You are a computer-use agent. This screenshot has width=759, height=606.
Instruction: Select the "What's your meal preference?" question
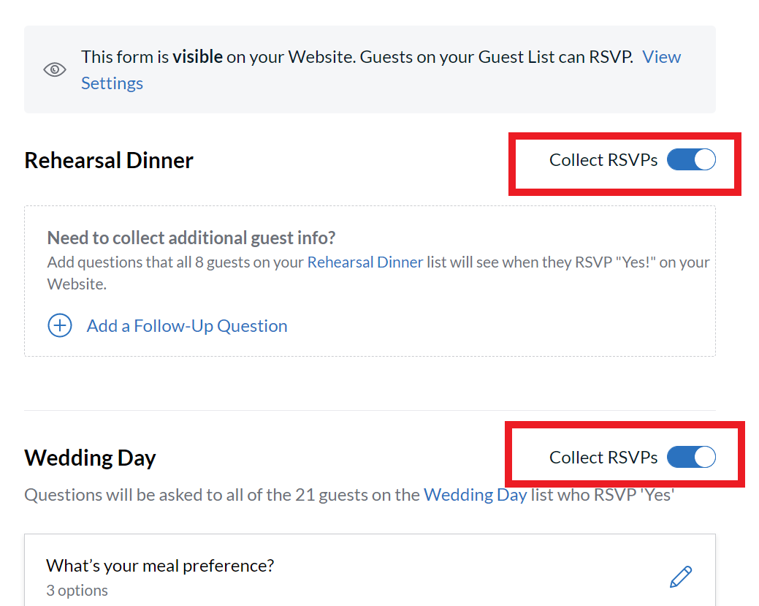[x=160, y=566]
